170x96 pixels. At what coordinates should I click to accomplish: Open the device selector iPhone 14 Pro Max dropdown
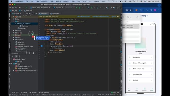click(x=40, y=8)
